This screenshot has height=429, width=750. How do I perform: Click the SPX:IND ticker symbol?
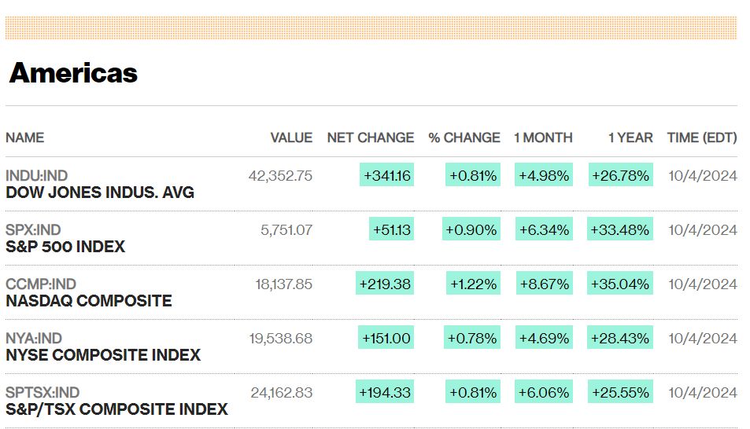coord(33,229)
